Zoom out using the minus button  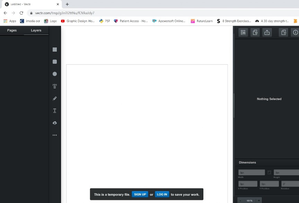pyautogui.click(x=240, y=201)
